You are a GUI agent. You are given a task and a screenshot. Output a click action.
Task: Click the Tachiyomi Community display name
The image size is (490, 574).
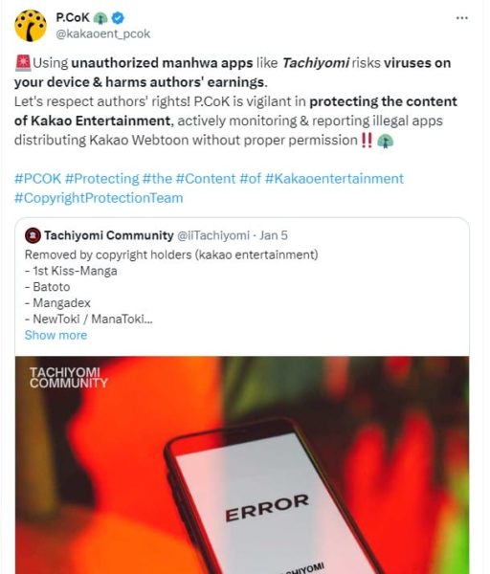(x=109, y=235)
